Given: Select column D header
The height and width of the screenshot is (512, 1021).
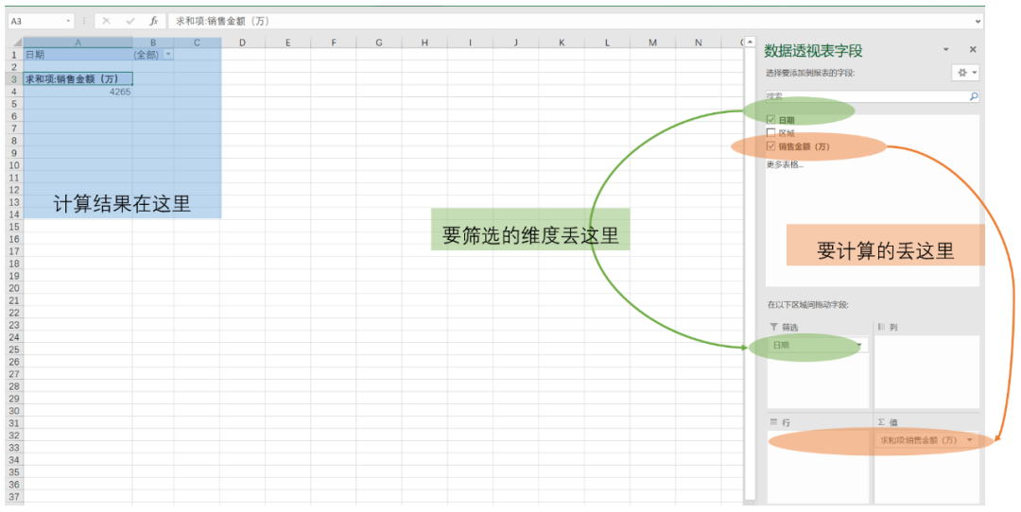Looking at the screenshot, I should (242, 43).
